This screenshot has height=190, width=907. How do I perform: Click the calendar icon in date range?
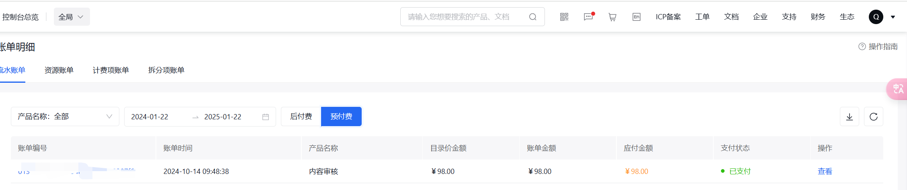pos(266,117)
